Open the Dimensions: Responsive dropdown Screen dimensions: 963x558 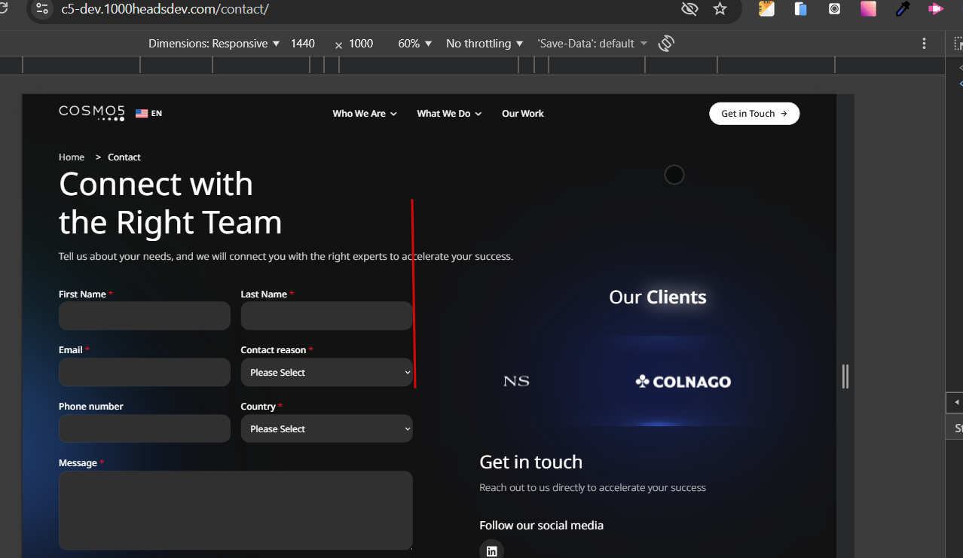click(x=214, y=44)
